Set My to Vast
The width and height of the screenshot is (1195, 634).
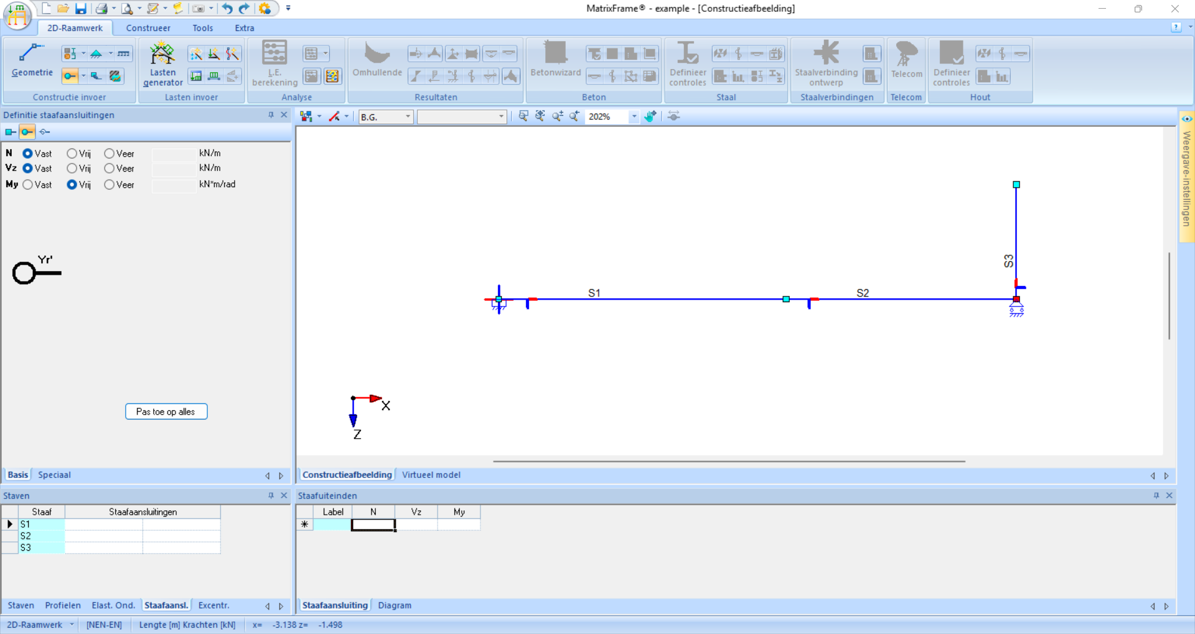tap(28, 185)
